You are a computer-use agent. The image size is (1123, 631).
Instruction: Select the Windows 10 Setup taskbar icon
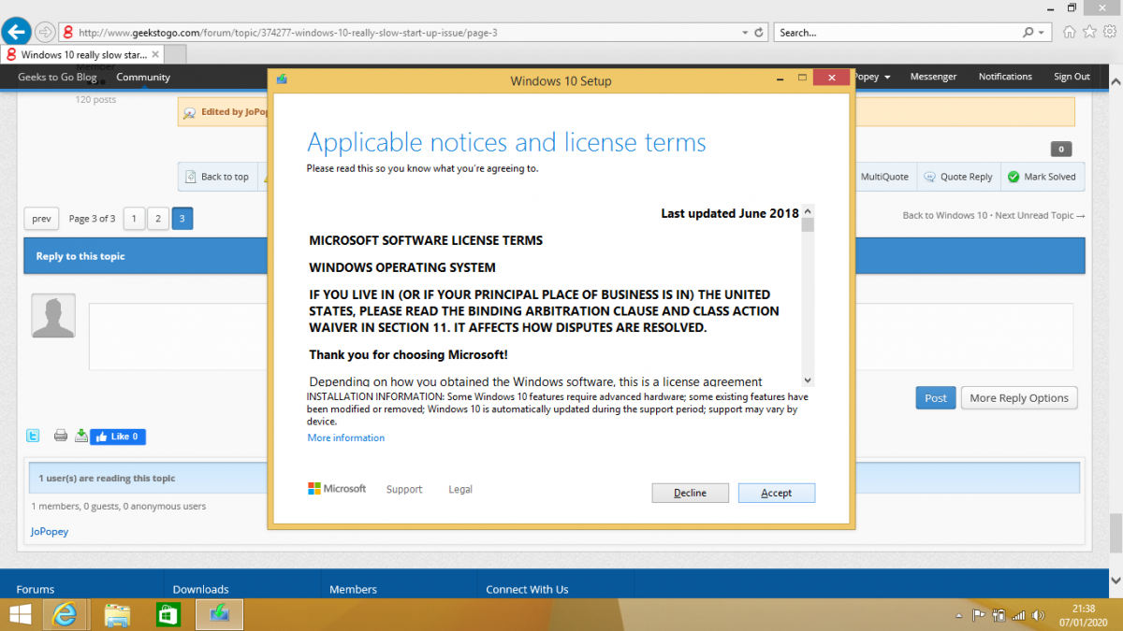click(219, 614)
